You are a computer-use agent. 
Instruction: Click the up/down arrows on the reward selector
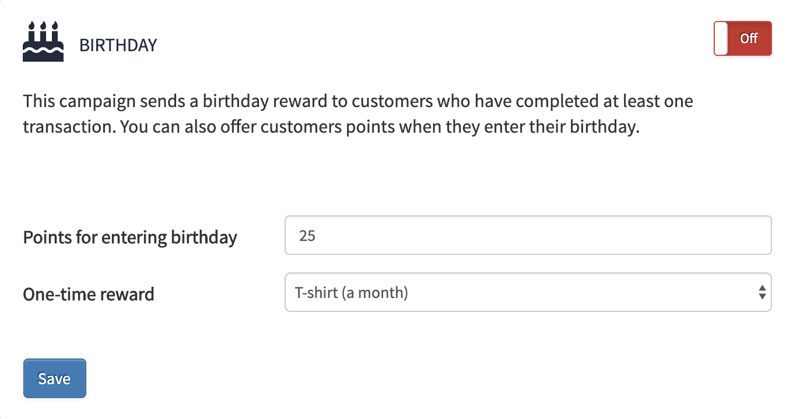(762, 292)
